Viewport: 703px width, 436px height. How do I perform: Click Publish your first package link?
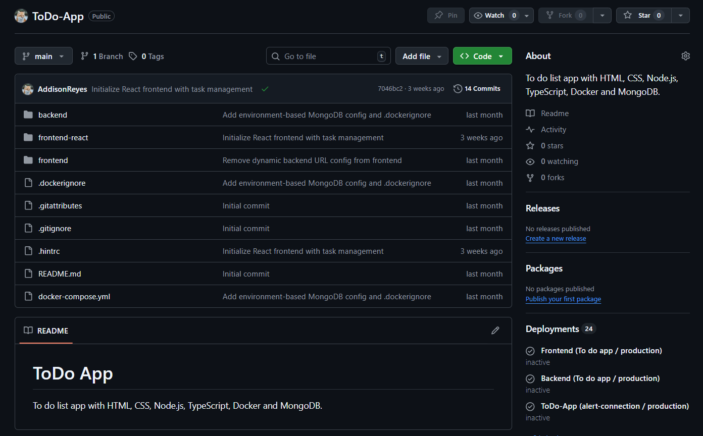(563, 299)
